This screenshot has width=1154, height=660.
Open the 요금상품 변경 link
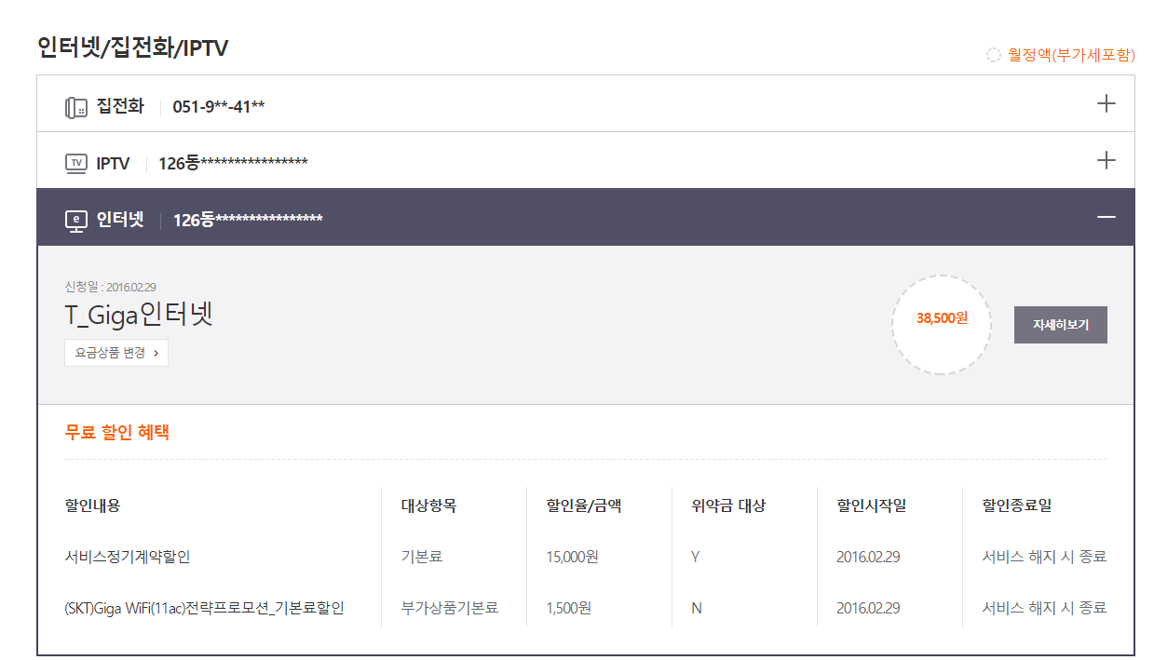(116, 353)
